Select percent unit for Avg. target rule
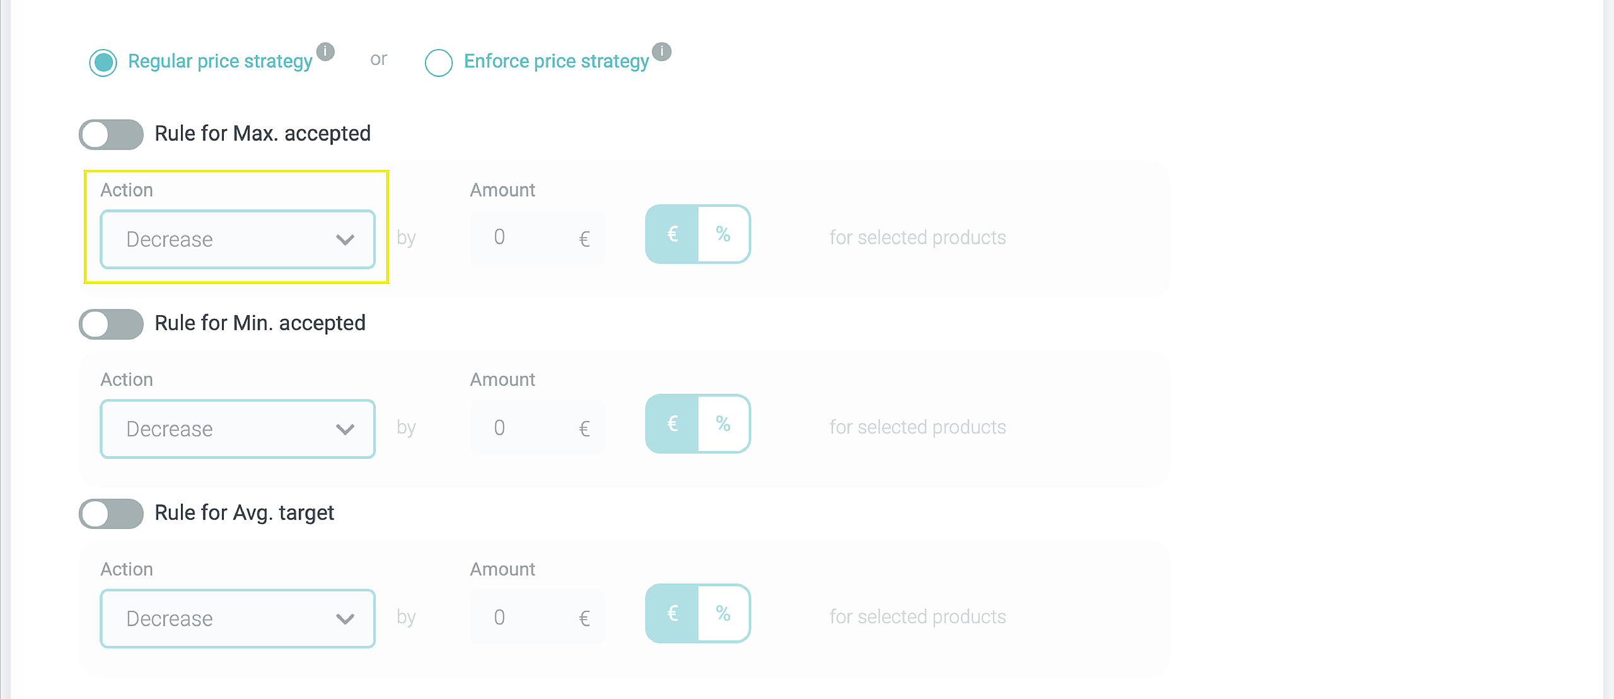The width and height of the screenshot is (1614, 699). pos(723,613)
